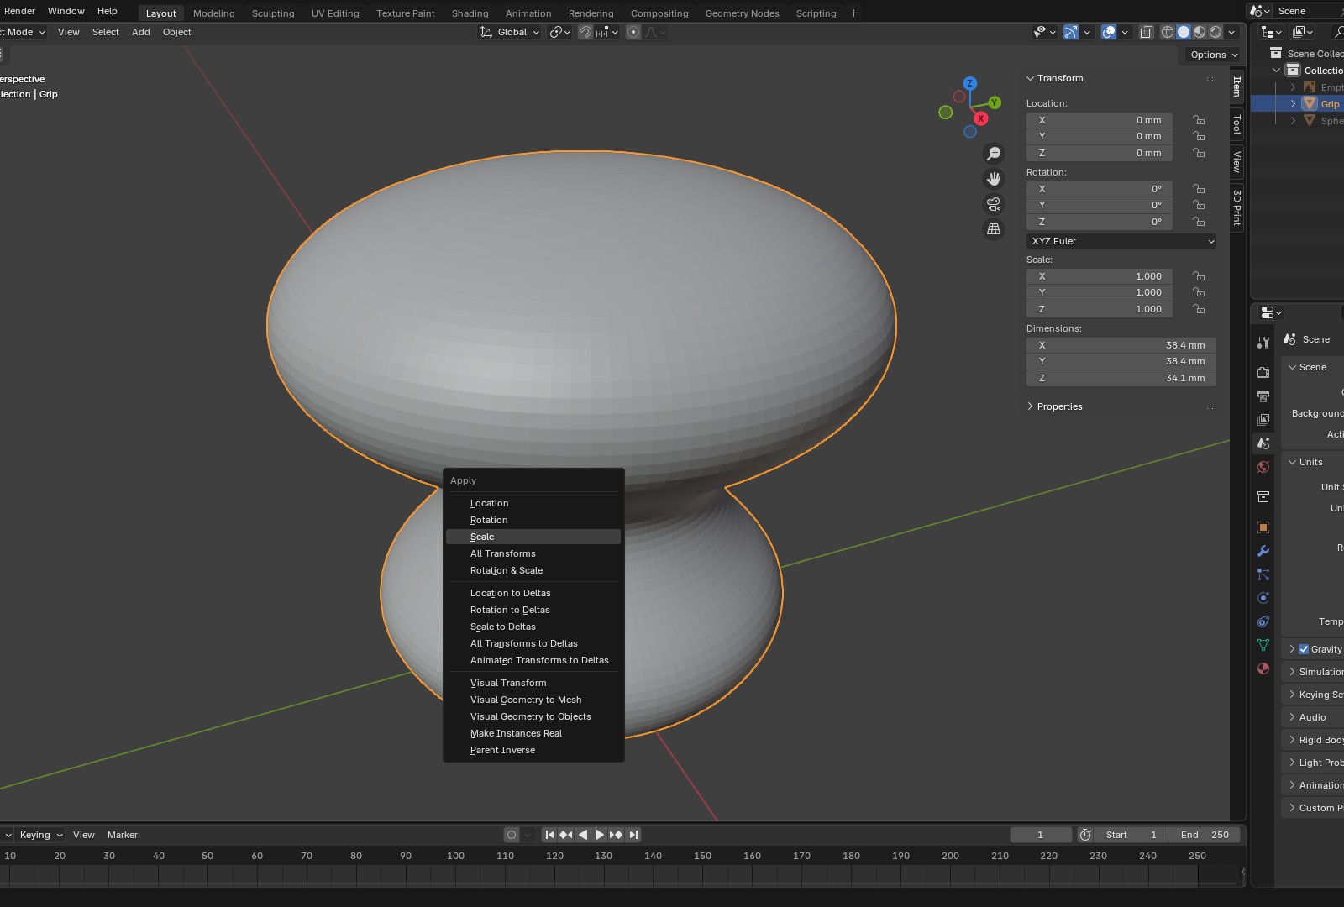Jump to the timeline end frame
Screen dimensions: 1344x907
coord(634,835)
